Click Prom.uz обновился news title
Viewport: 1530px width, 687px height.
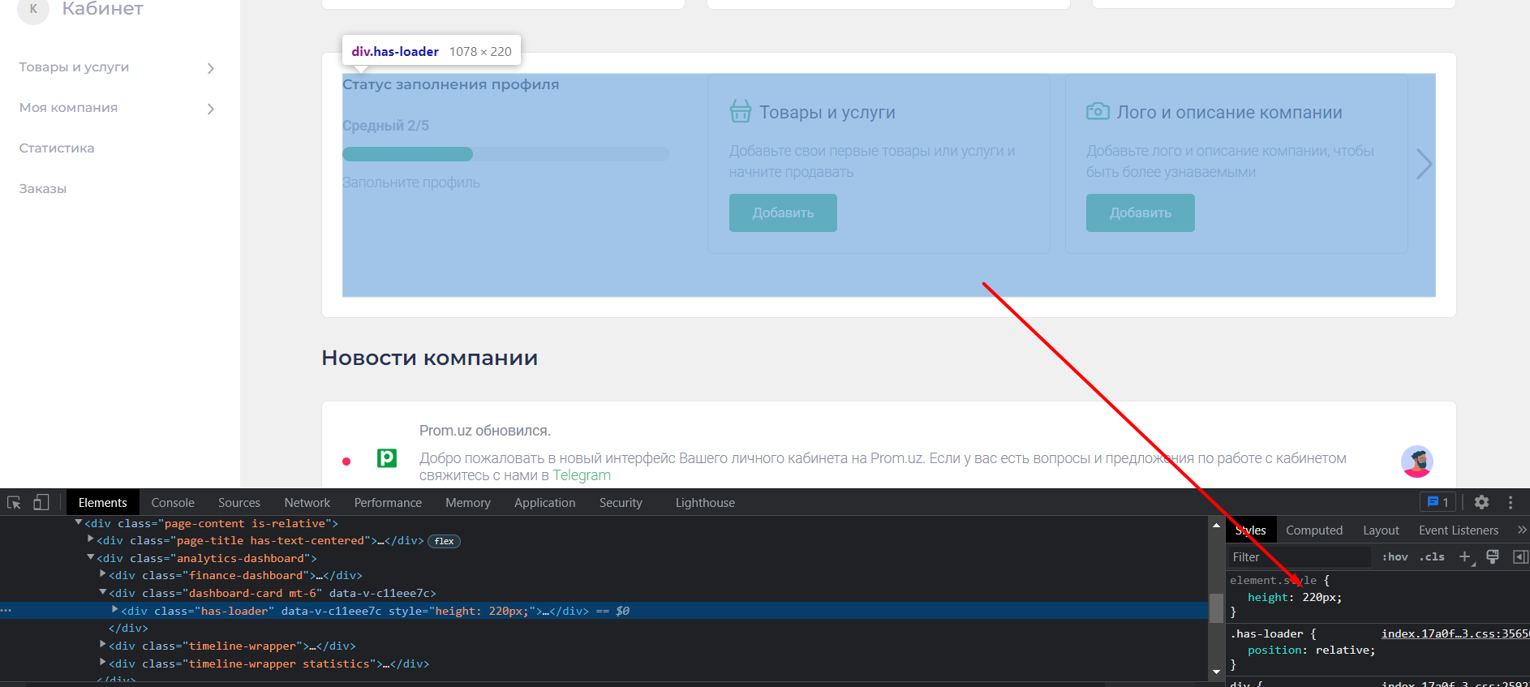point(485,431)
